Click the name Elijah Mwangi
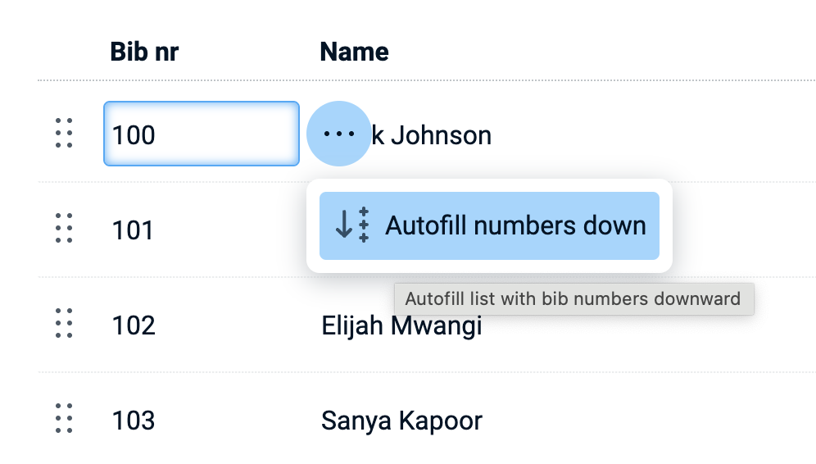816x464 pixels. [401, 327]
